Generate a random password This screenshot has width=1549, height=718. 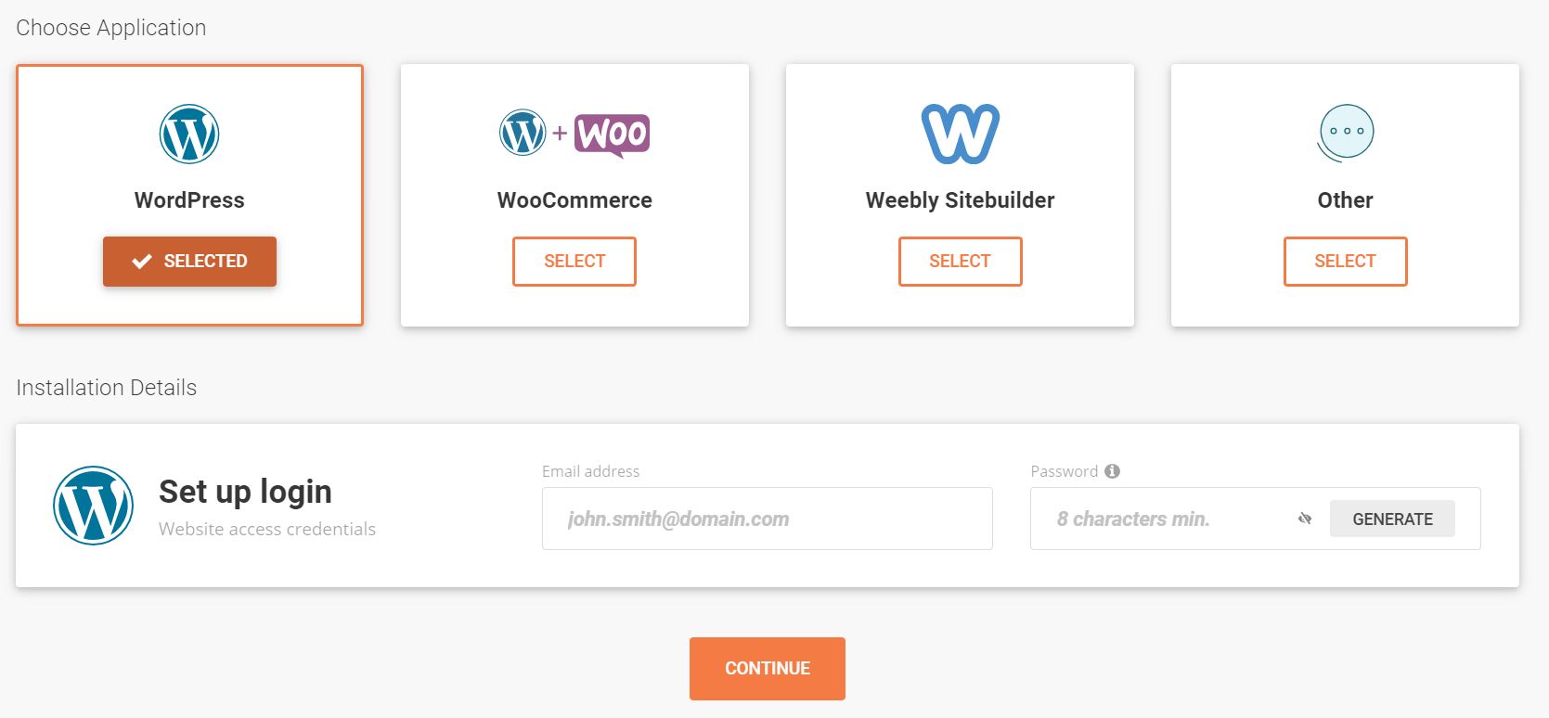point(1392,519)
